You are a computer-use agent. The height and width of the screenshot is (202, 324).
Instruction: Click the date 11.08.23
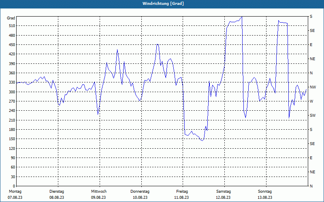[x=181, y=198]
